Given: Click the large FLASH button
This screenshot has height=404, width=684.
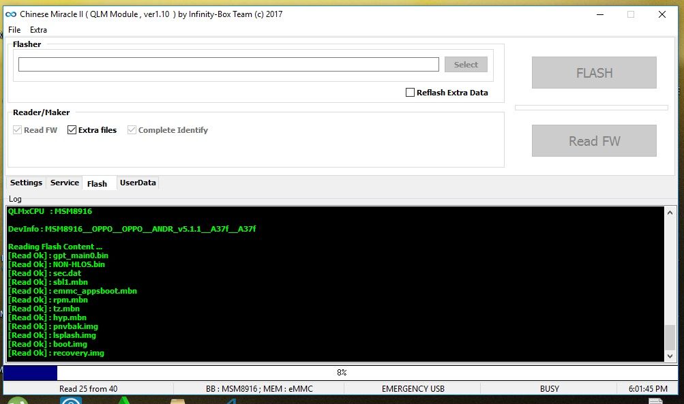Looking at the screenshot, I should pyautogui.click(x=594, y=72).
